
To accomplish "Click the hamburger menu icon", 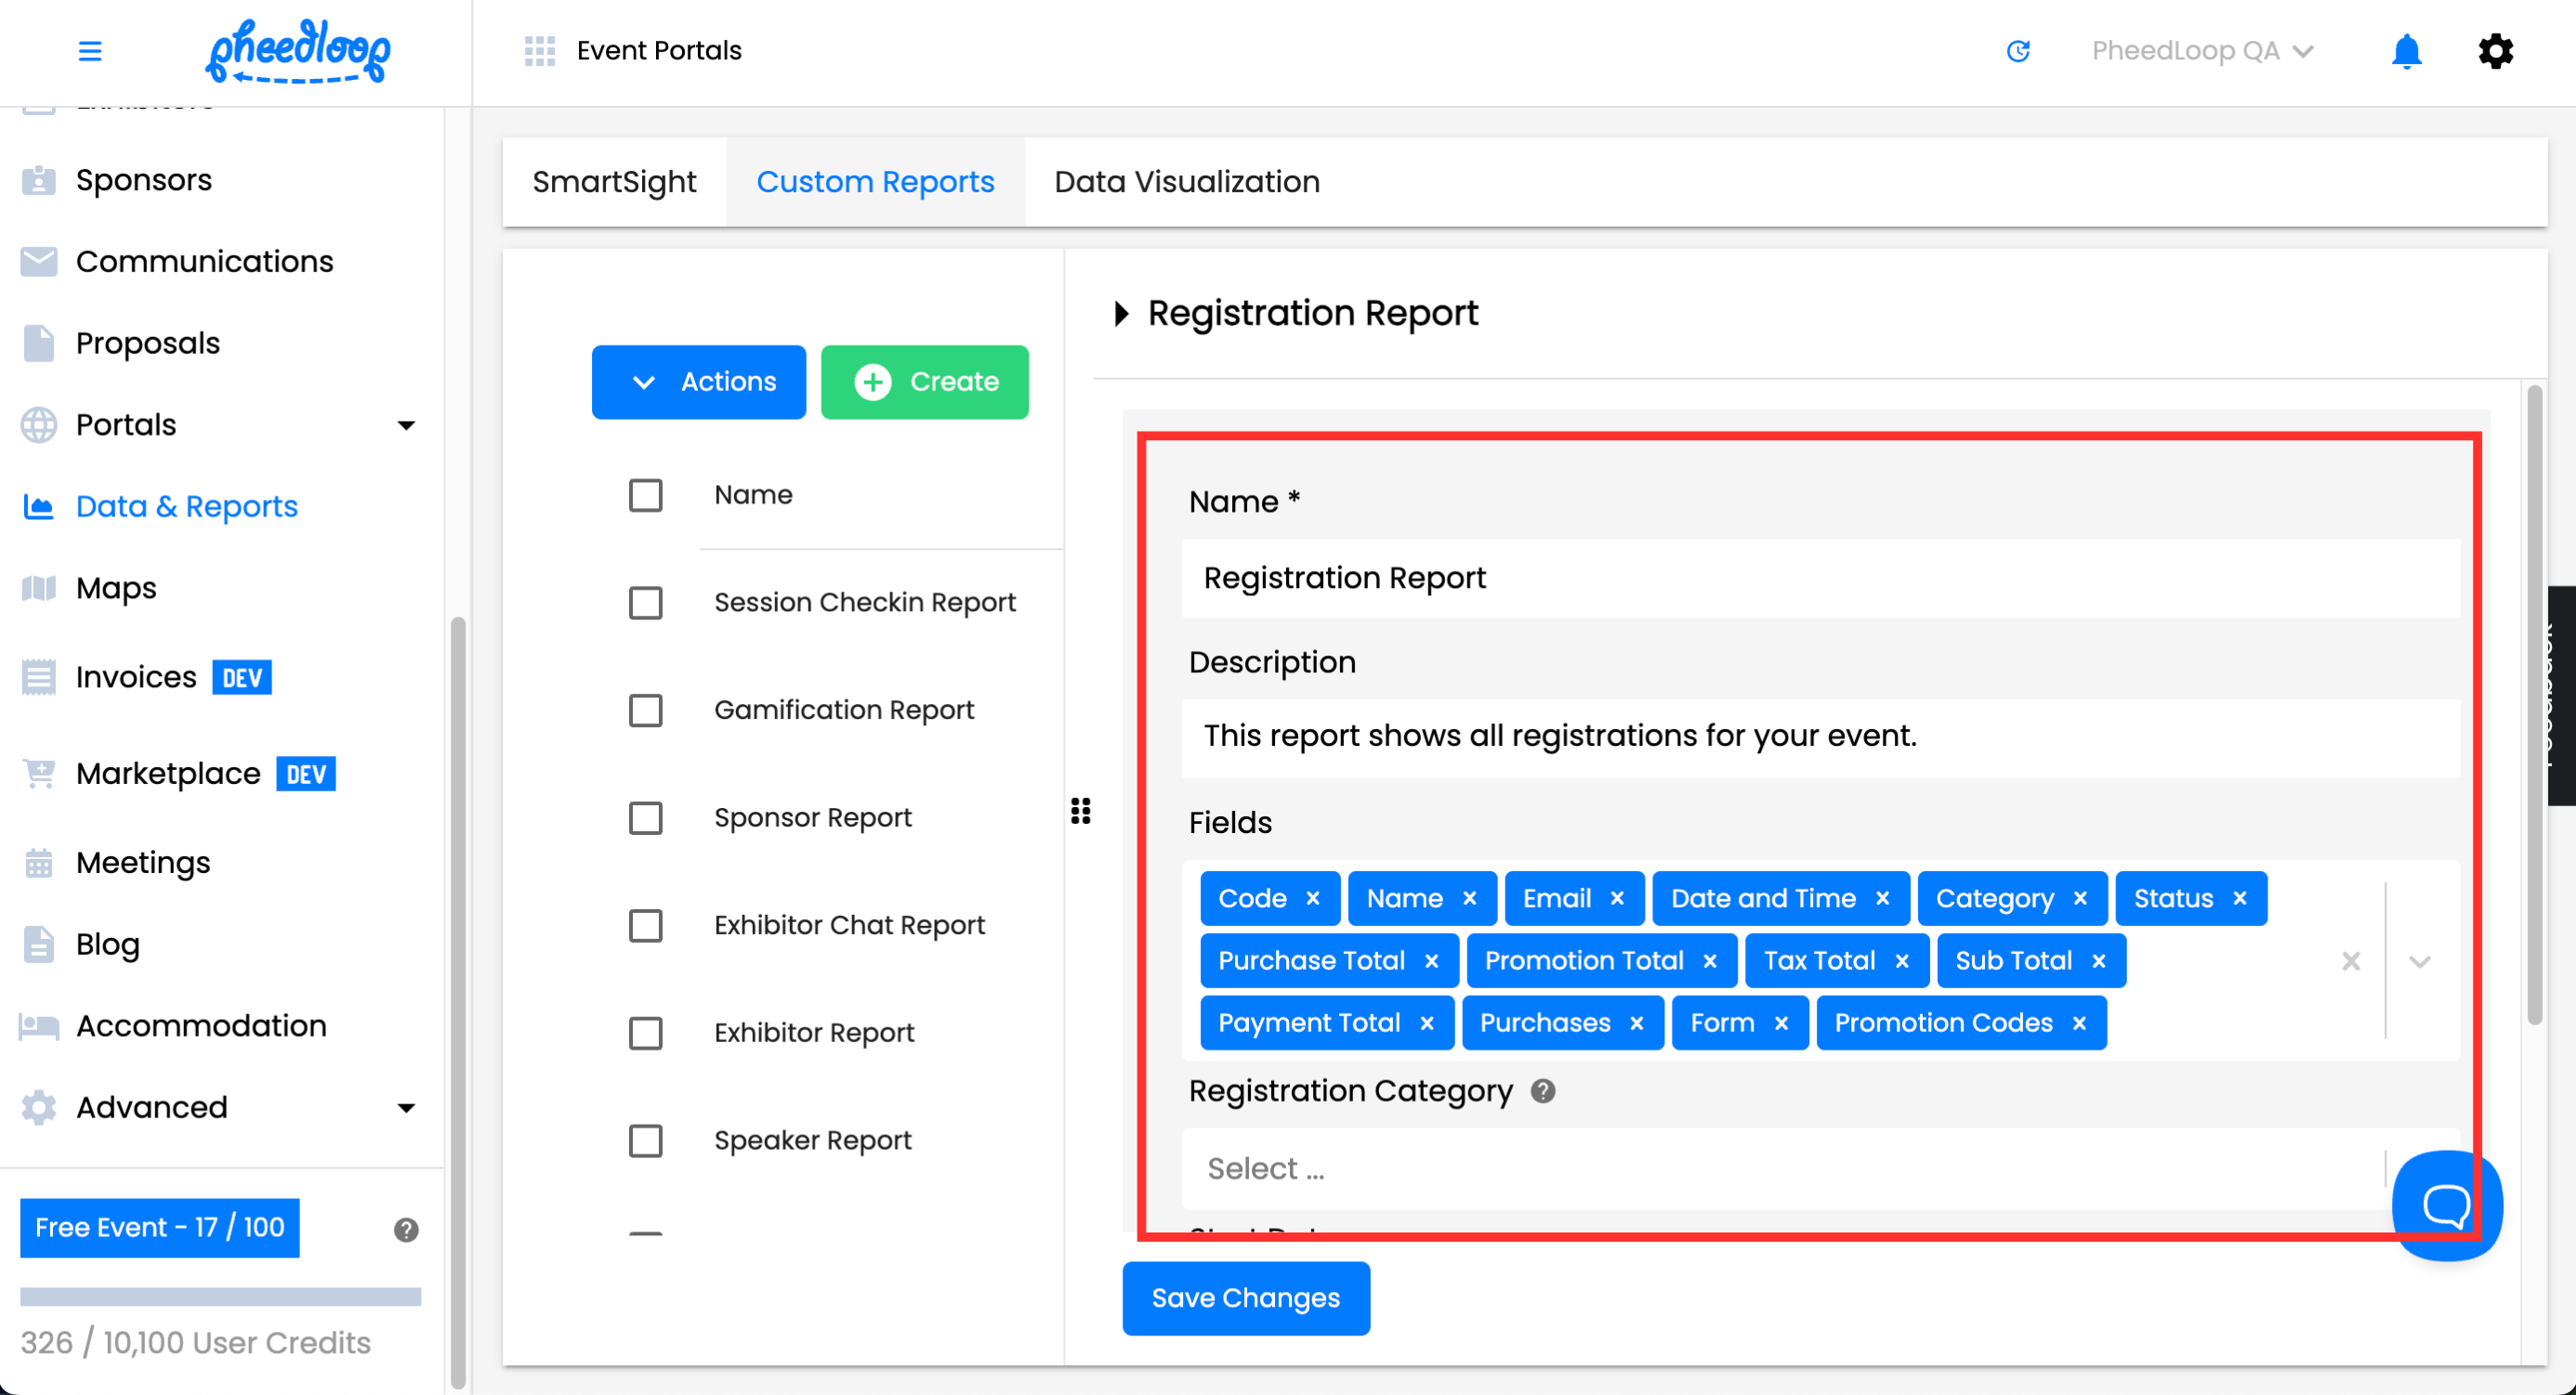I will point(90,51).
